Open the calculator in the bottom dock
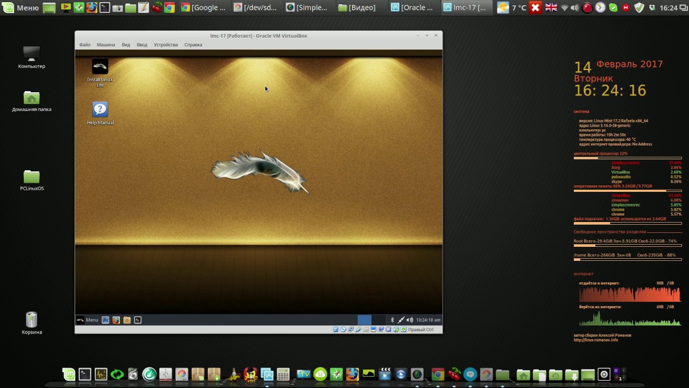This screenshot has height=388, width=689. coord(283,374)
